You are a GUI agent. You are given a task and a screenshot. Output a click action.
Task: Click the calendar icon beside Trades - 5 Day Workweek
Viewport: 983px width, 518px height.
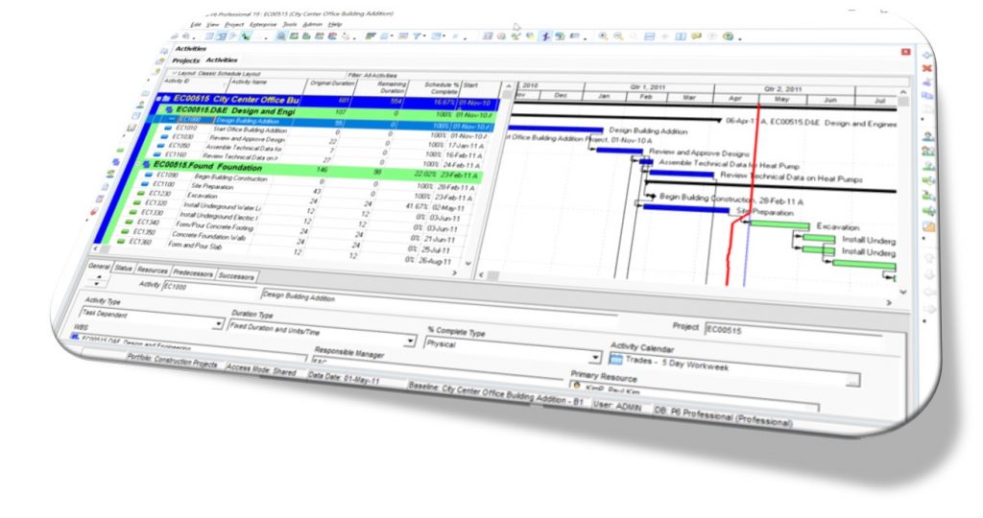[x=615, y=359]
